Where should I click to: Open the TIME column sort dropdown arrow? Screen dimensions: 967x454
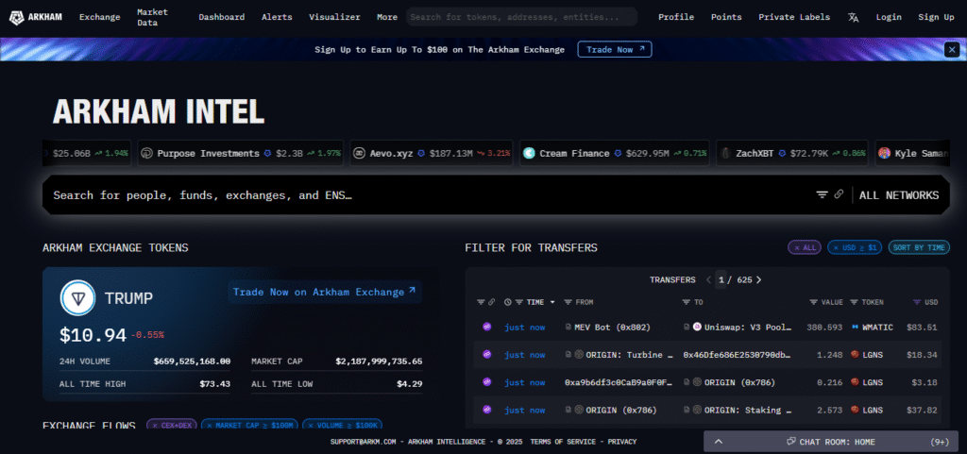coord(551,302)
